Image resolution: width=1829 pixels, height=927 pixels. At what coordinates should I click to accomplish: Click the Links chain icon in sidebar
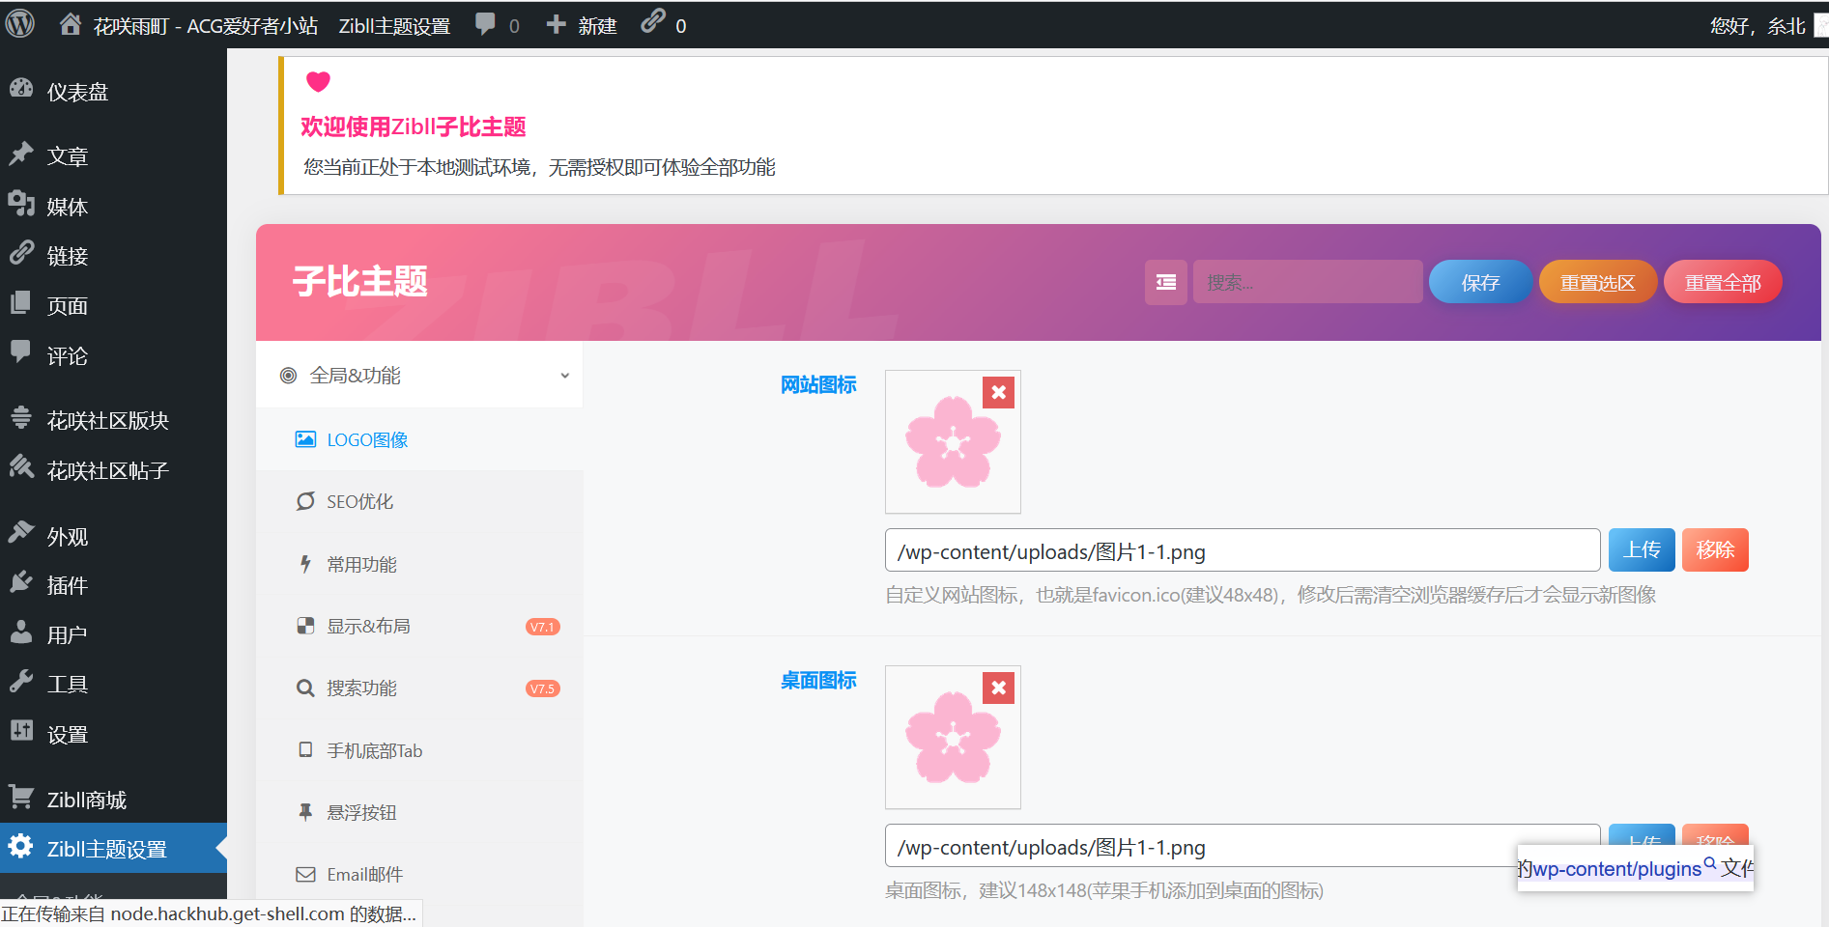pos(21,253)
